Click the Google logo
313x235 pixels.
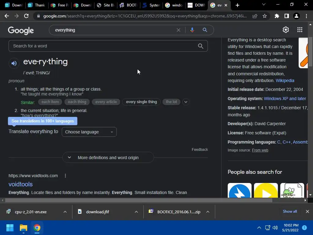click(x=21, y=30)
